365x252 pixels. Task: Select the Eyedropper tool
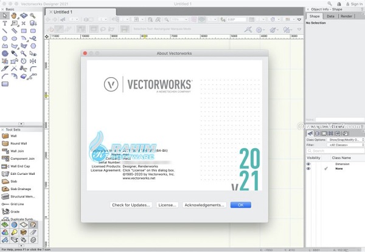pyautogui.click(x=14, y=53)
